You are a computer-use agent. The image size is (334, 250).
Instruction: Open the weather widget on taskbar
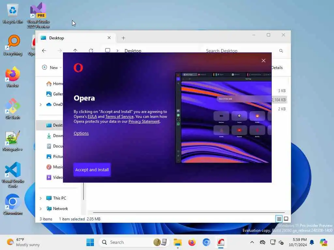click(23, 242)
